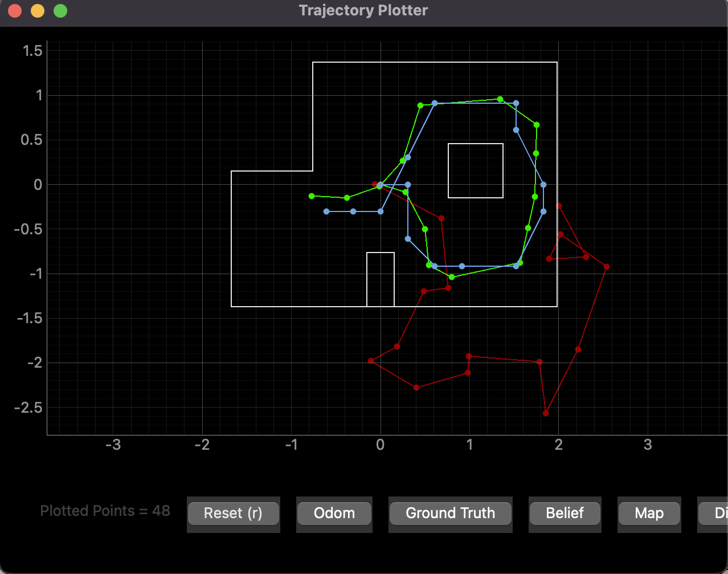This screenshot has width=728, height=574.
Task: Click the leftmost blue belief point
Action: coord(326,211)
